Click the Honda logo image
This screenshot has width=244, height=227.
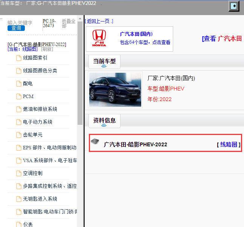click(x=99, y=38)
